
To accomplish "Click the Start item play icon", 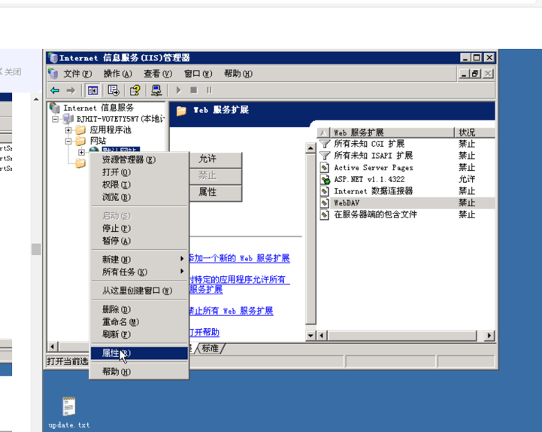I will 178,91.
